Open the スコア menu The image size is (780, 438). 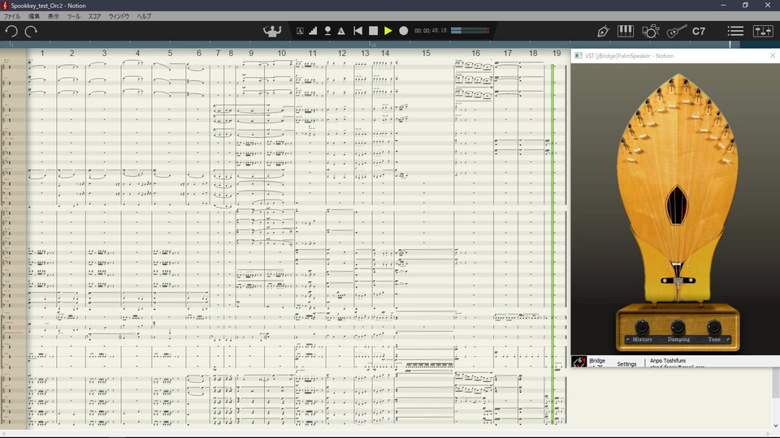tap(94, 16)
